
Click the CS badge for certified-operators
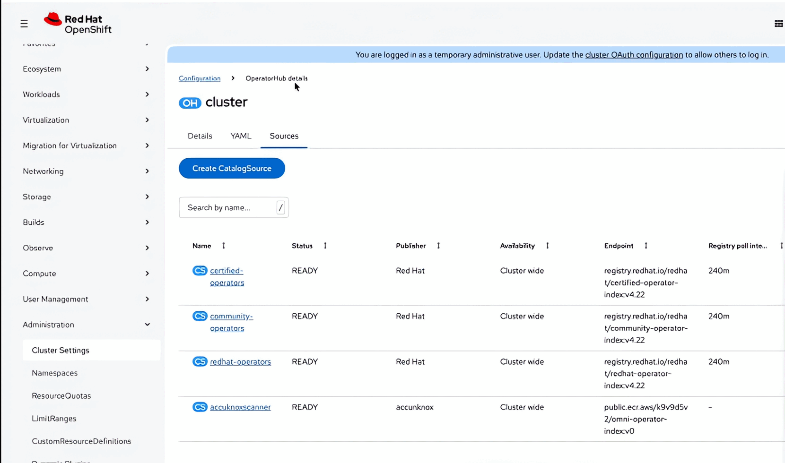[x=200, y=271]
